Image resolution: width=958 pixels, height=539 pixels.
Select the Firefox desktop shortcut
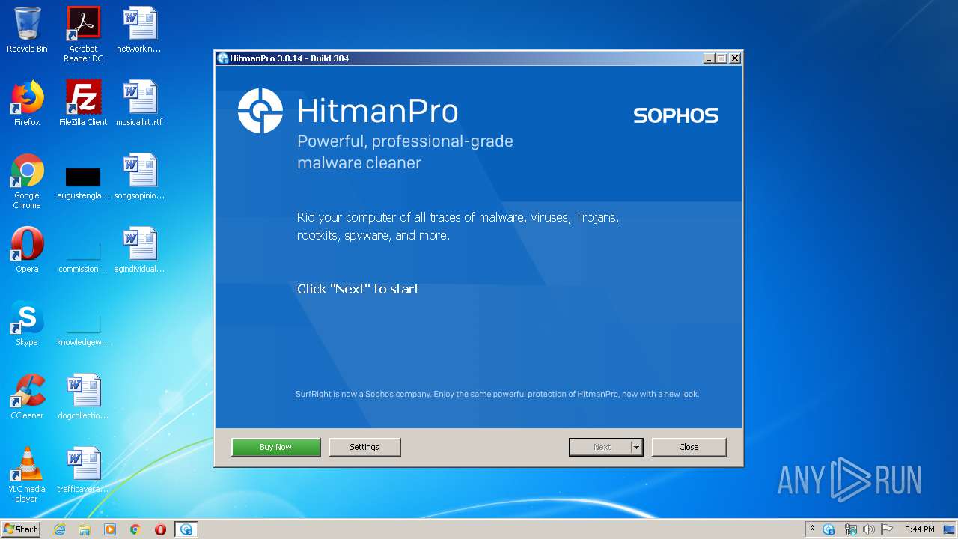[27, 103]
